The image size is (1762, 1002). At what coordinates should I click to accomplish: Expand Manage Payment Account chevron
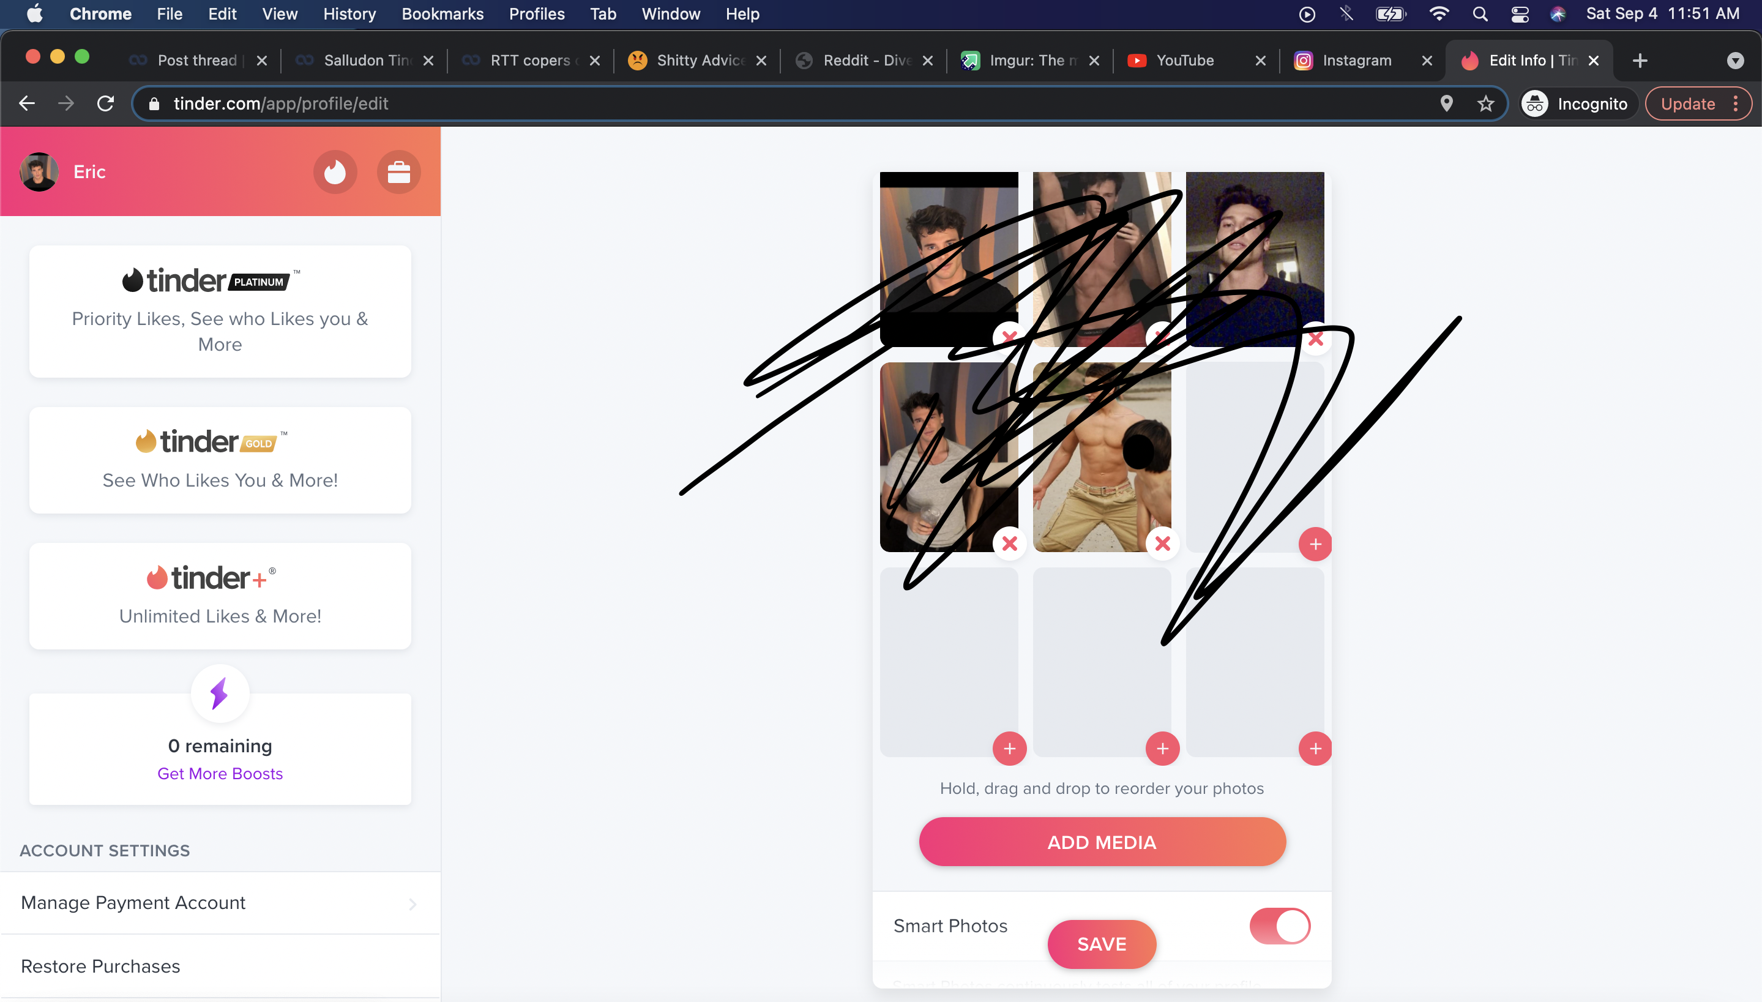(x=412, y=903)
